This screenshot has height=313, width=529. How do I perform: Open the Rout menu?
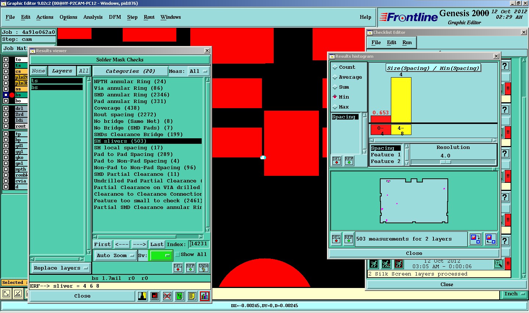click(x=149, y=17)
